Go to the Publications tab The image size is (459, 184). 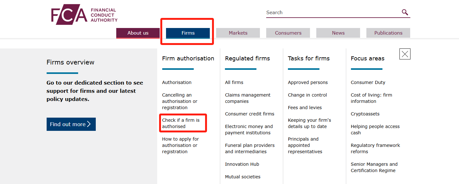[x=388, y=33]
